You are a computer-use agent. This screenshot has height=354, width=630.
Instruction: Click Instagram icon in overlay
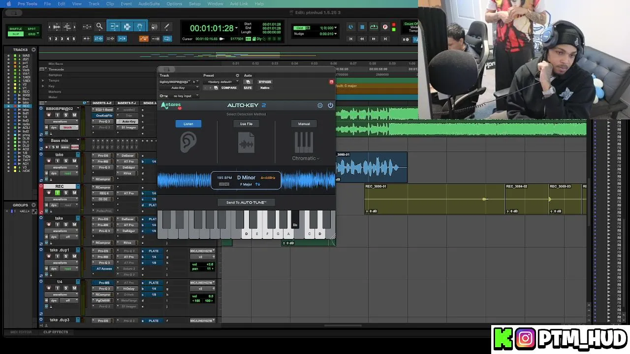point(525,338)
